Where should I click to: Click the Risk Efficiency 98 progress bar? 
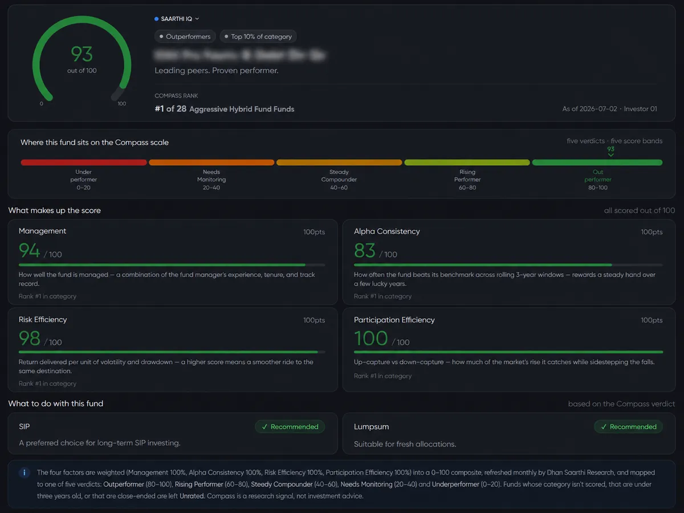click(172, 352)
